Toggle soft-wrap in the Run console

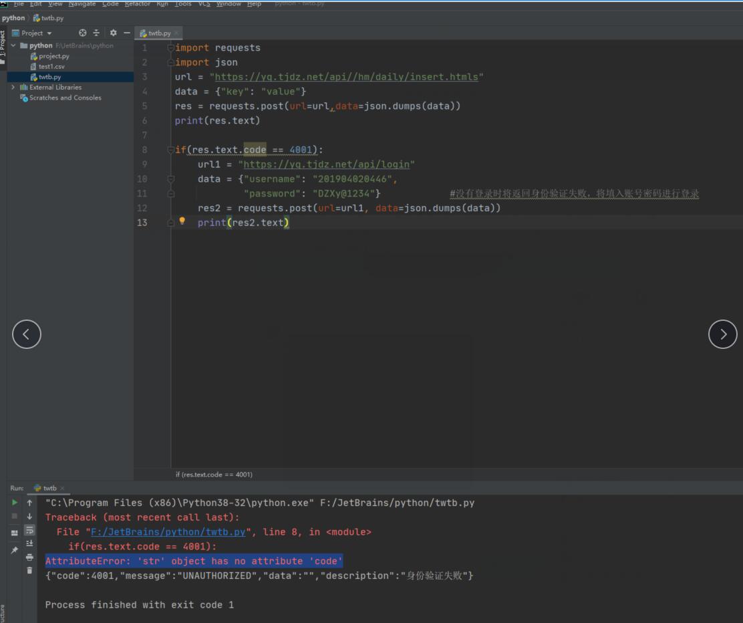[x=29, y=530]
